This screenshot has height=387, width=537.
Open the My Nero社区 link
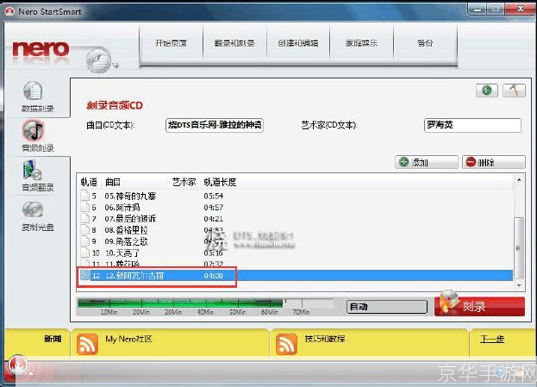128,339
